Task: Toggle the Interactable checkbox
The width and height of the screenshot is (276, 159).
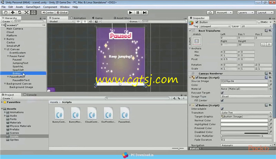Action: tap(222, 109)
